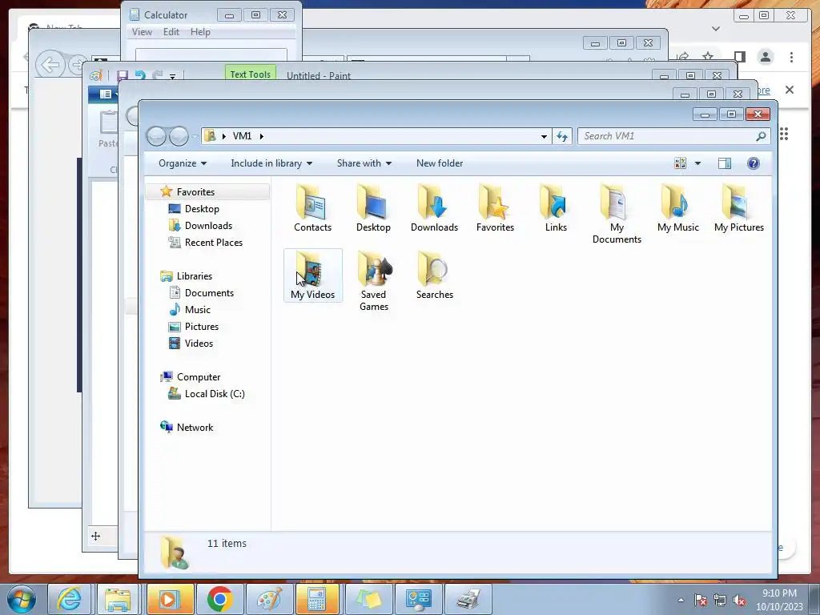Select Recent Places in navigation pane
Screen dimensions: 820x615
point(213,242)
